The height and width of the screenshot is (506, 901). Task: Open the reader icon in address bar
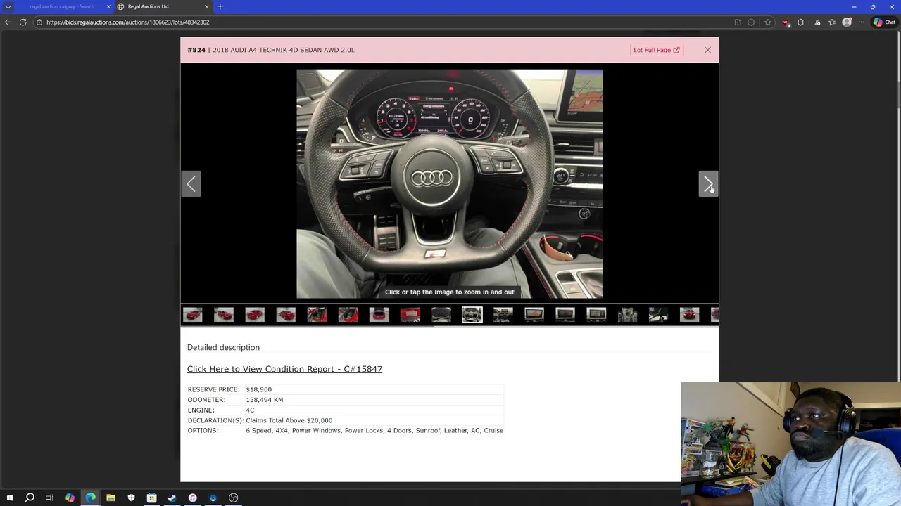pyautogui.click(x=751, y=22)
